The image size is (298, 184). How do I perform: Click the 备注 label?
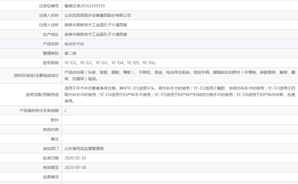click(x=55, y=139)
